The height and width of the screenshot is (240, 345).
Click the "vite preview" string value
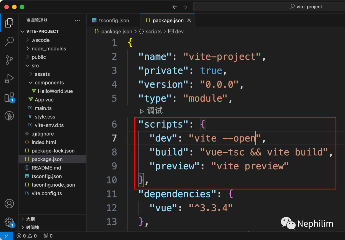pos(250,166)
